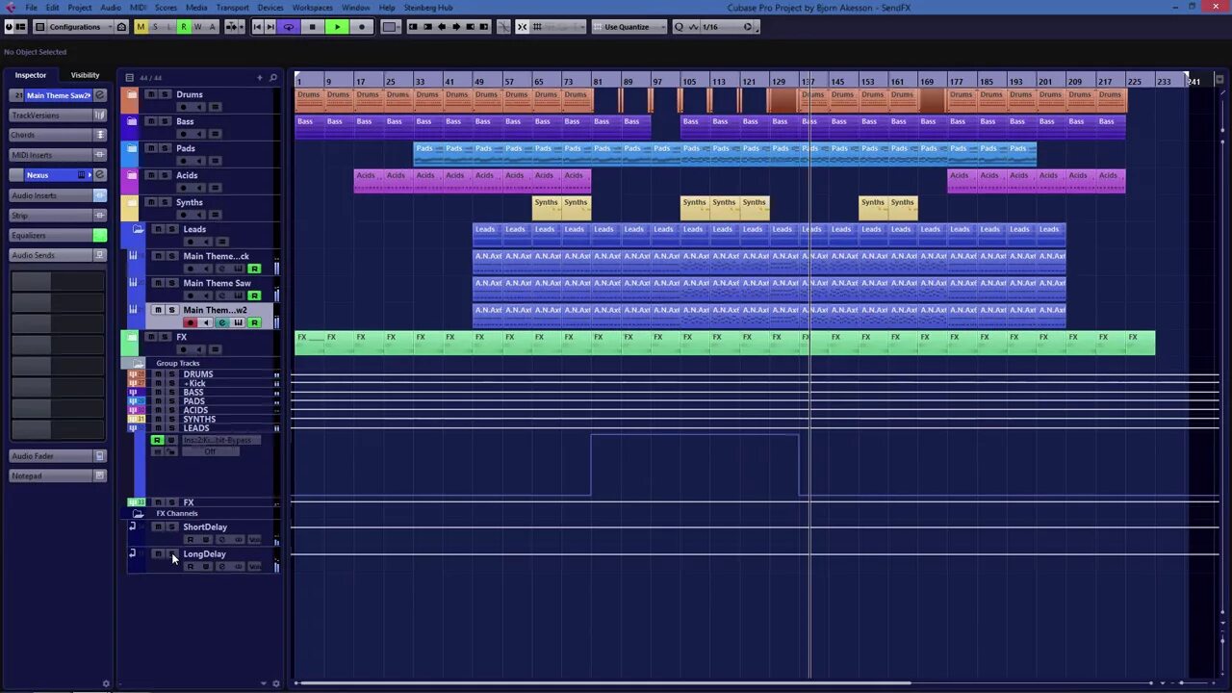Viewport: 1232px width, 693px height.
Task: Toggle global Read automation R button
Action: [x=184, y=27]
